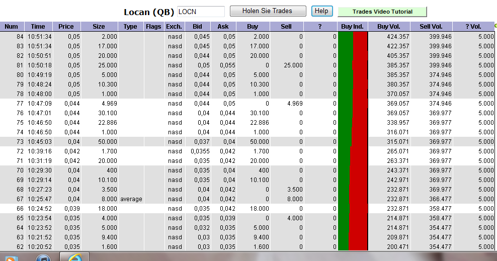Select the time 10:47:09

click(x=39, y=104)
